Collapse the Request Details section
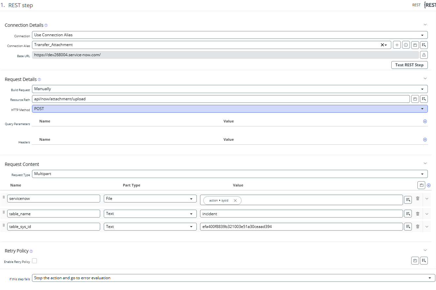The width and height of the screenshot is (436, 290). click(x=425, y=78)
